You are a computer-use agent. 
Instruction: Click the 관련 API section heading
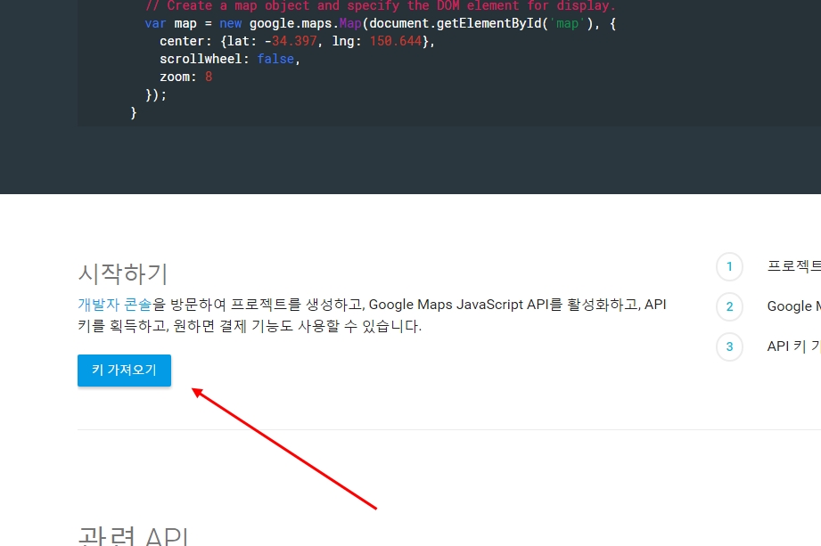133,535
